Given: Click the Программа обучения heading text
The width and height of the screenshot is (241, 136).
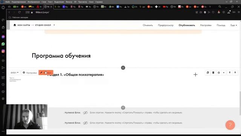Looking at the screenshot, I should point(61,56).
